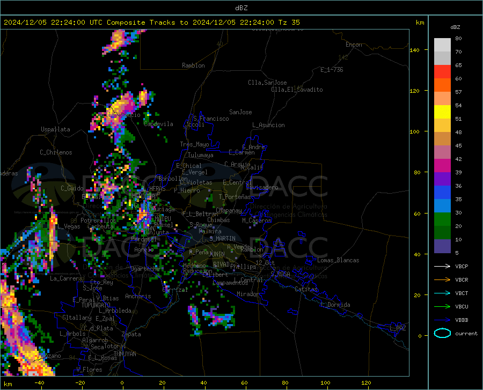The image size is (483, 390).
Task: Click the green VBCU arrow in the legend
Action: 442,307
